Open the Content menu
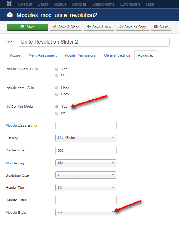This screenshot has height=229, width=179. [79, 4]
